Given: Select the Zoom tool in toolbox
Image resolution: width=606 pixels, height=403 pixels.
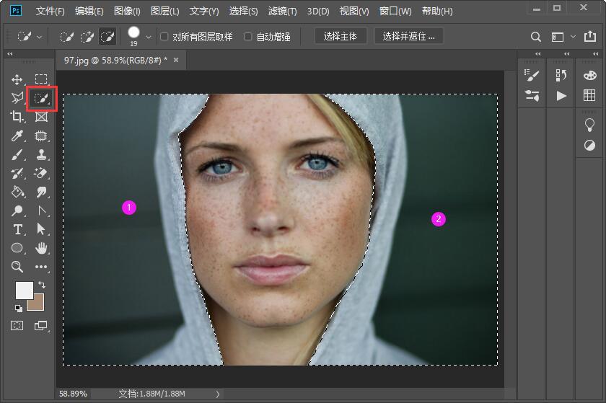Looking at the screenshot, I should pos(17,267).
